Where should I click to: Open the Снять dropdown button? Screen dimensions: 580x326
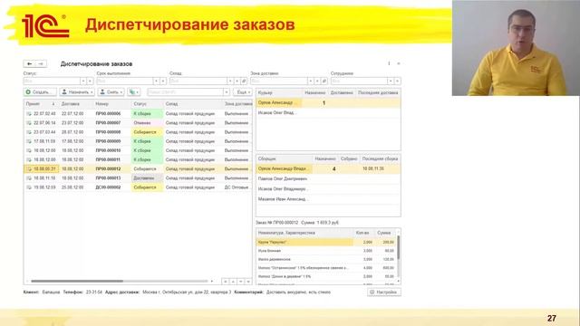point(111,92)
